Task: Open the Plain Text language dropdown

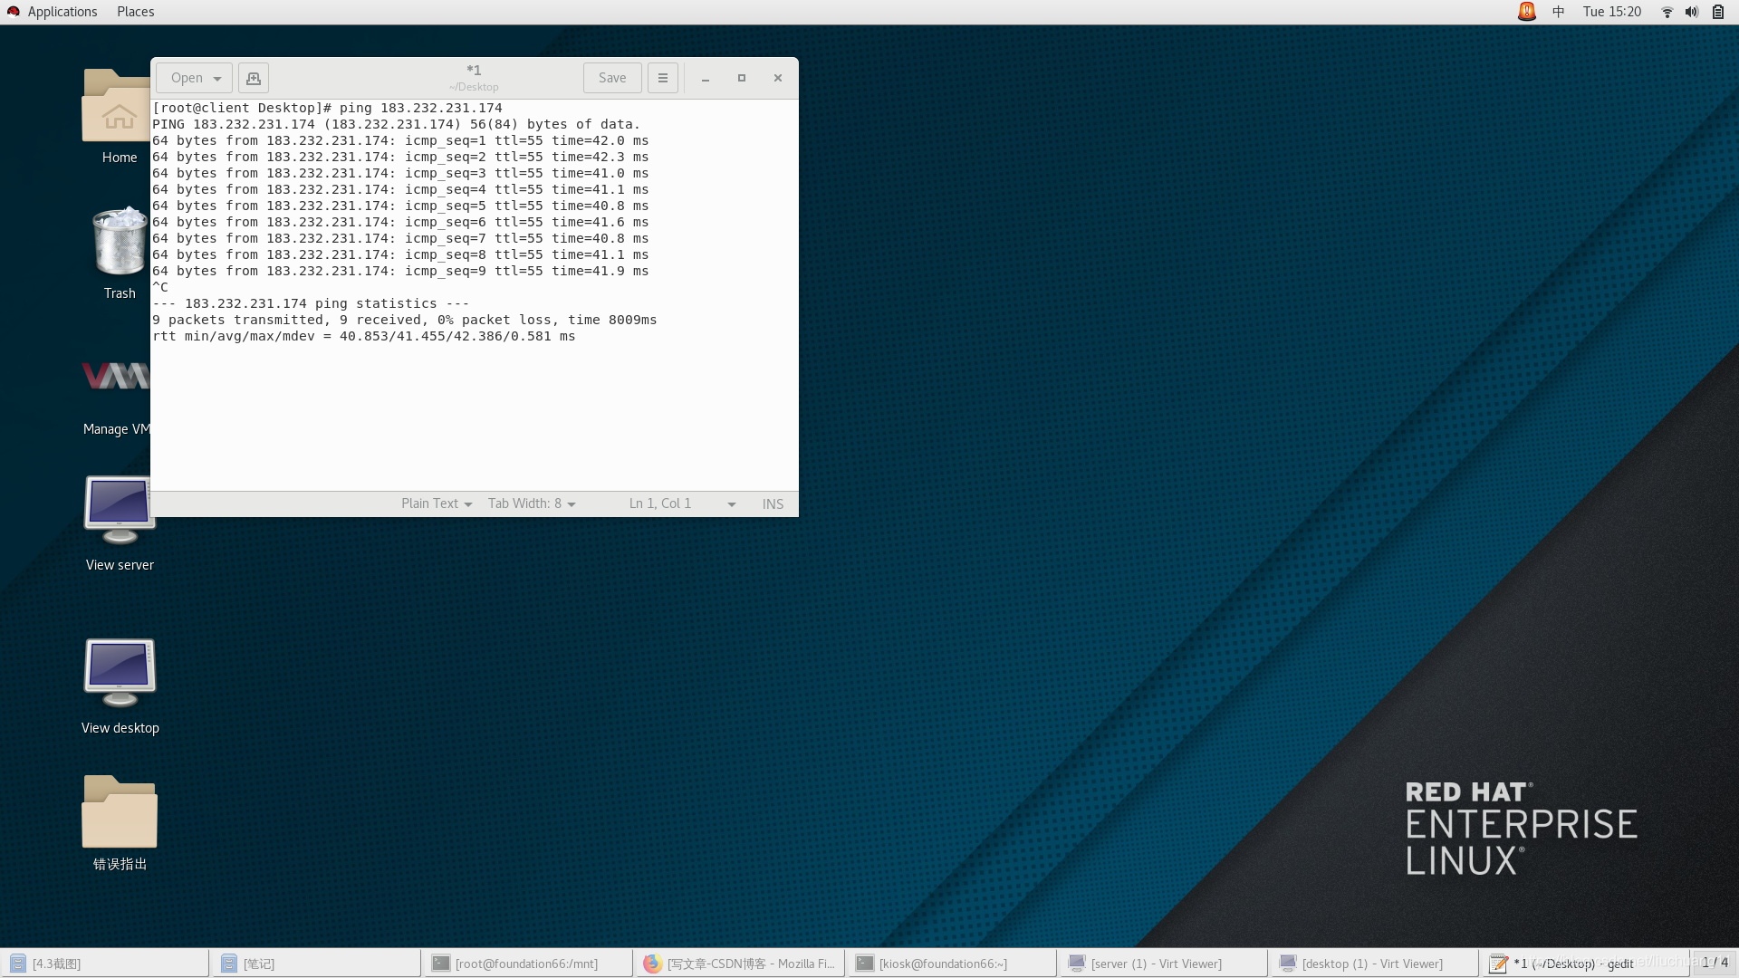Action: [x=437, y=503]
